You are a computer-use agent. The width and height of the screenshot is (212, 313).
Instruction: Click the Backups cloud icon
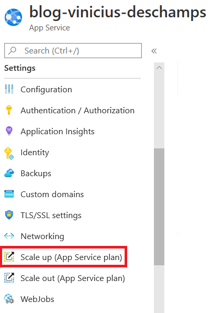pos(9,173)
